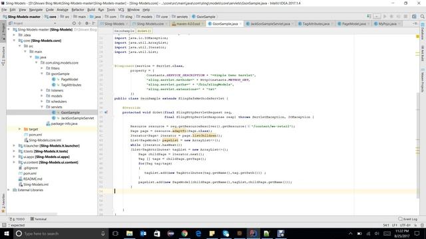
Task: Expand External Libraries node
Action: 9,190
